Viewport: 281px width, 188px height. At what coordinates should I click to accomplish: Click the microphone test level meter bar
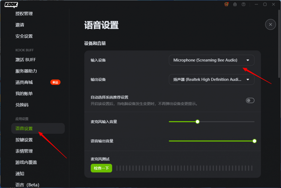coord(184,168)
